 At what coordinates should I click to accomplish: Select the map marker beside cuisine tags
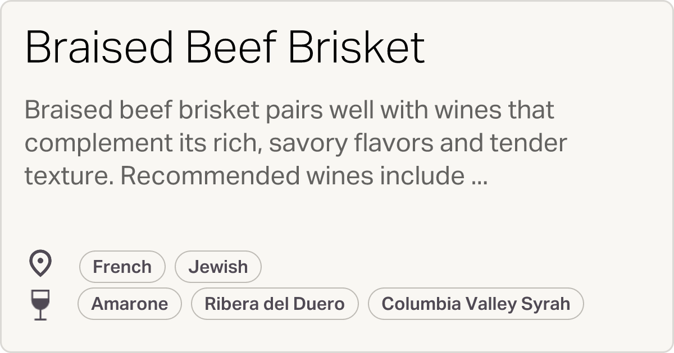tap(39, 263)
